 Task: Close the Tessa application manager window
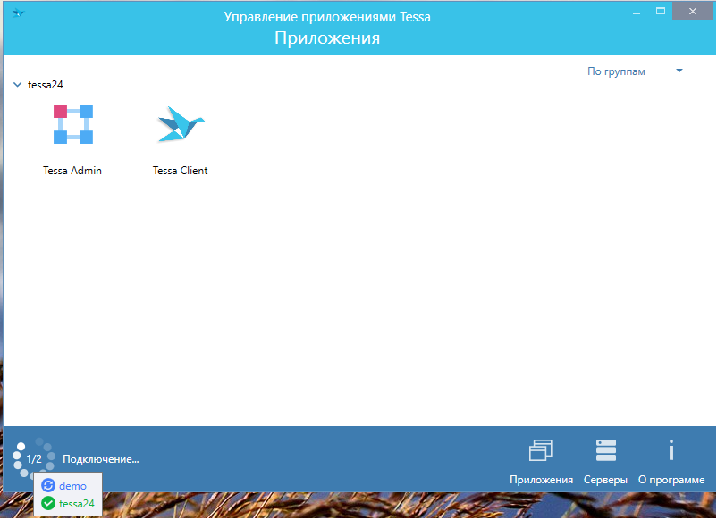(692, 12)
